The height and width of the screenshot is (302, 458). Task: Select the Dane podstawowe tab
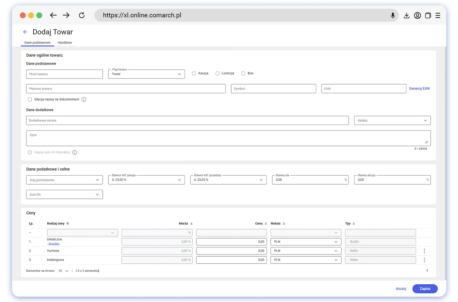click(37, 43)
